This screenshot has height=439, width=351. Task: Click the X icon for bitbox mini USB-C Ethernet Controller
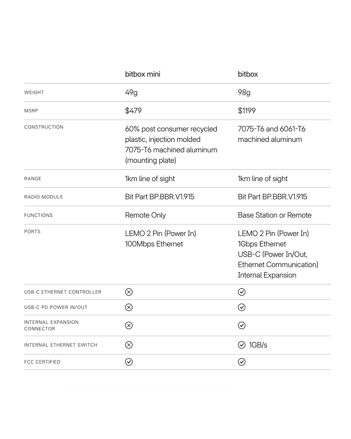129,292
